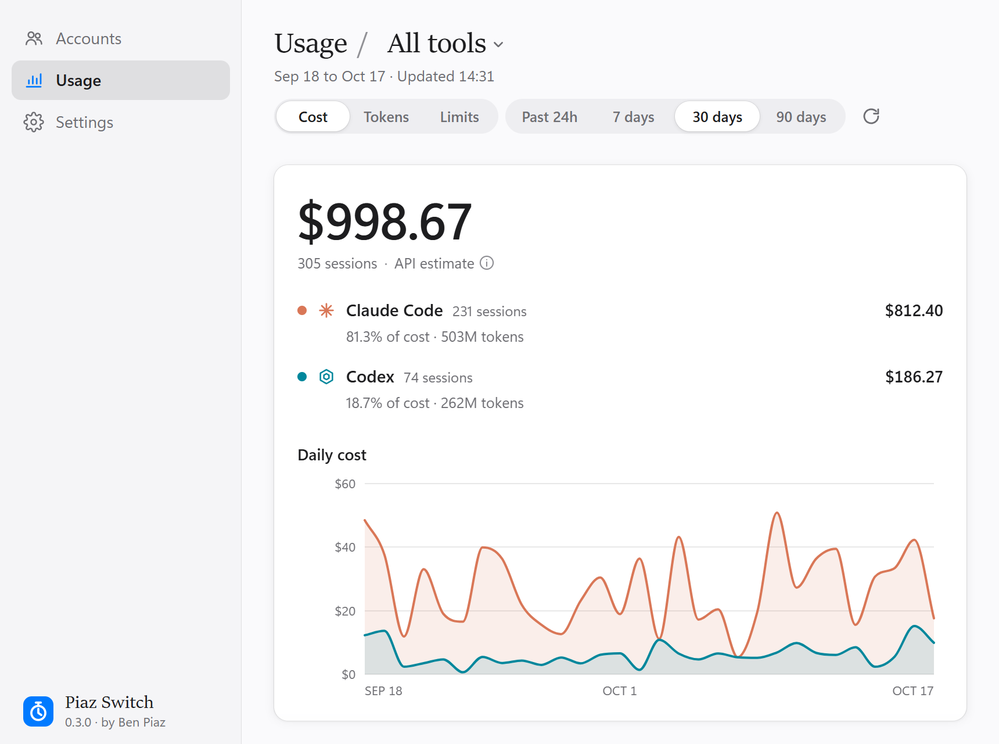
Task: Click 81.3% of cost · 503M tokens
Action: pyautogui.click(x=435, y=337)
